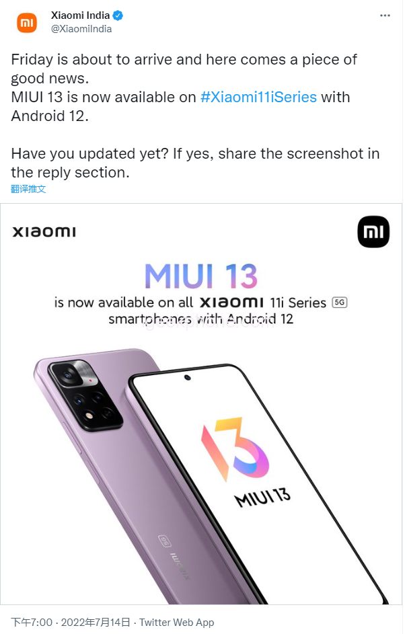Image resolution: width=407 pixels, height=634 pixels.
Task: Click the Twitter Web App source label
Action: tap(176, 623)
